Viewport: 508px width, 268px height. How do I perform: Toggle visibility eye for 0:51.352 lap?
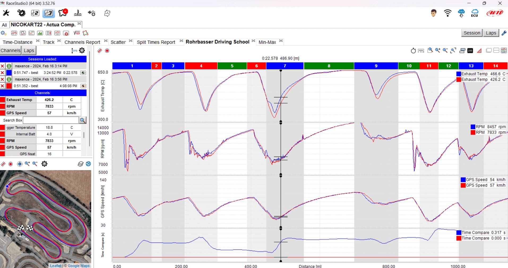(x=83, y=86)
